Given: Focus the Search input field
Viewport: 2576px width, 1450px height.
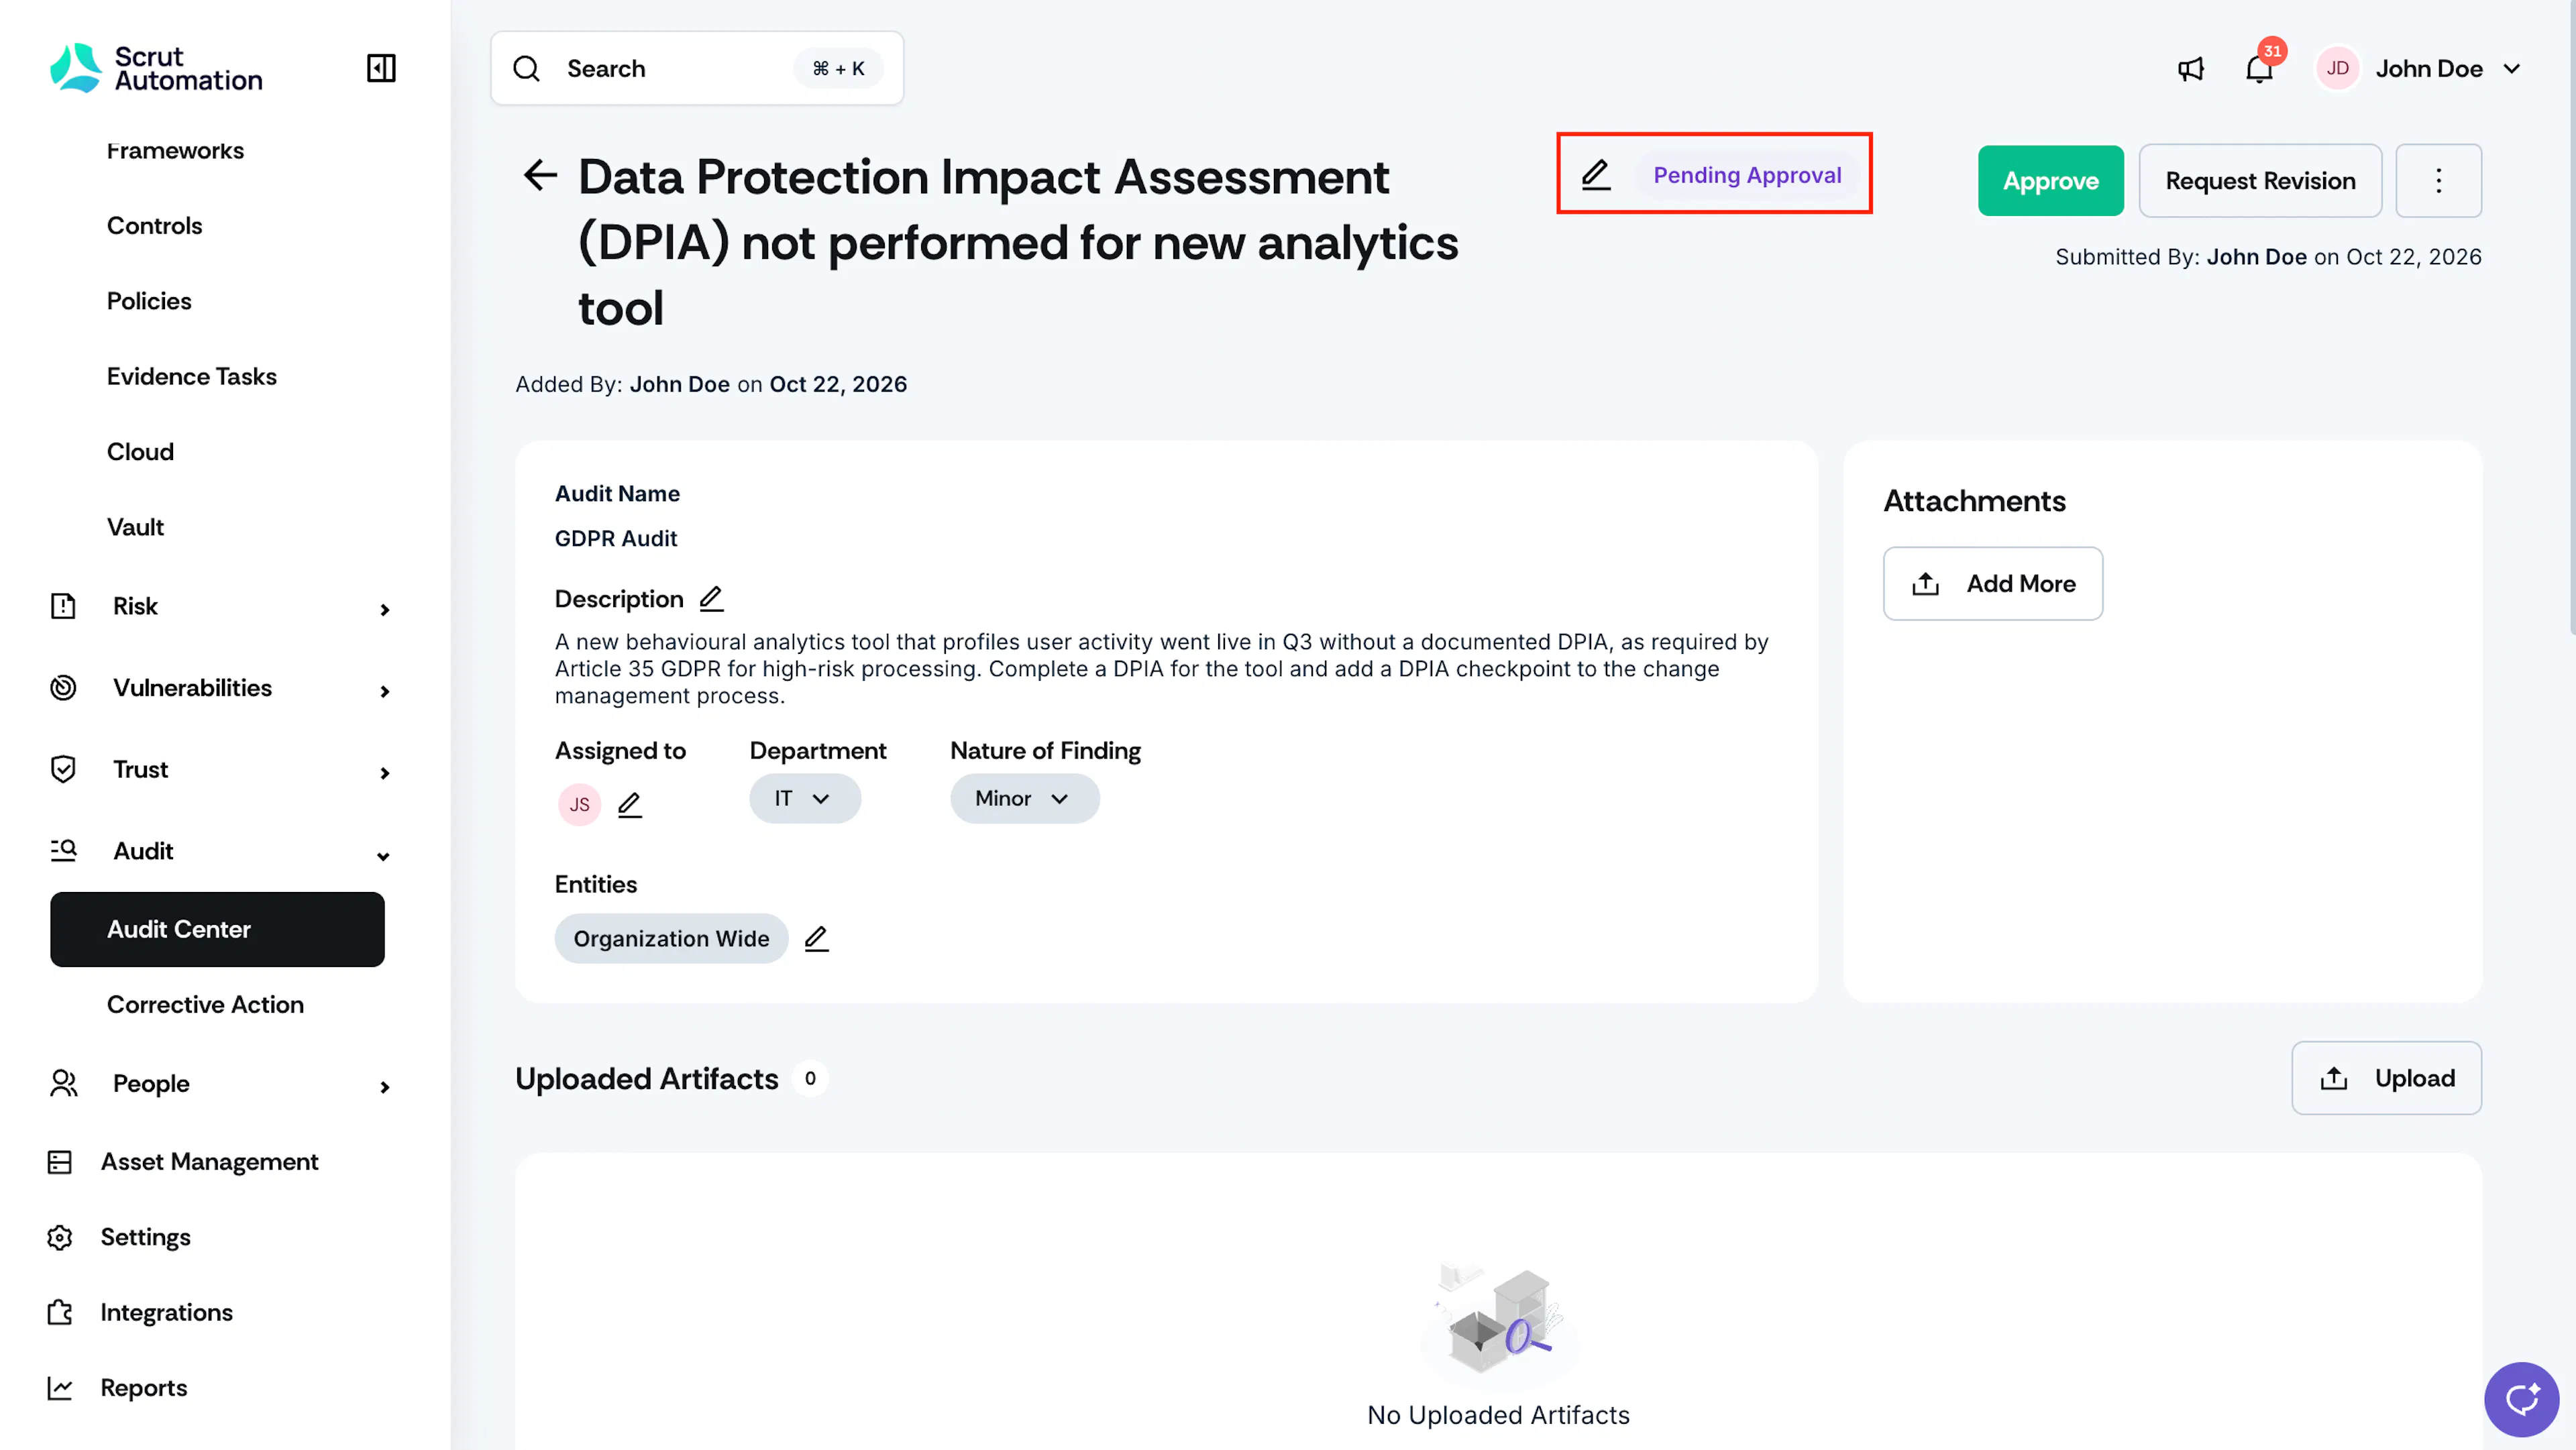Looking at the screenshot, I should [697, 68].
